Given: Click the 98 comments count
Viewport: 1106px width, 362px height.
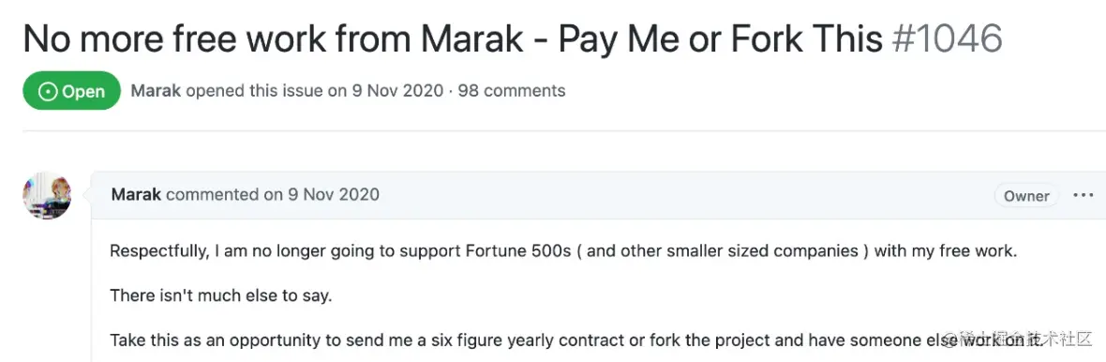Looking at the screenshot, I should 512,91.
